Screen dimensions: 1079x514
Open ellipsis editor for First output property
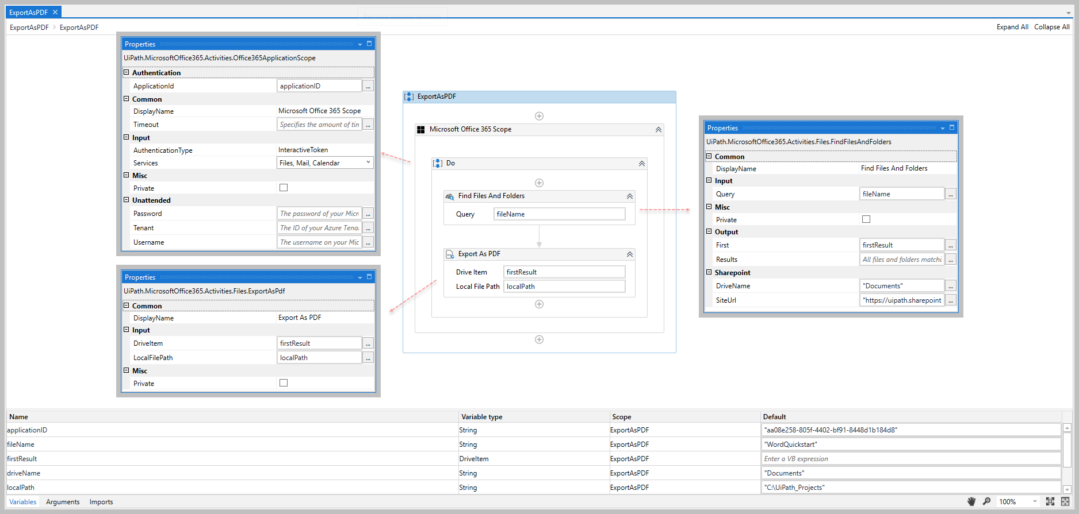click(951, 245)
